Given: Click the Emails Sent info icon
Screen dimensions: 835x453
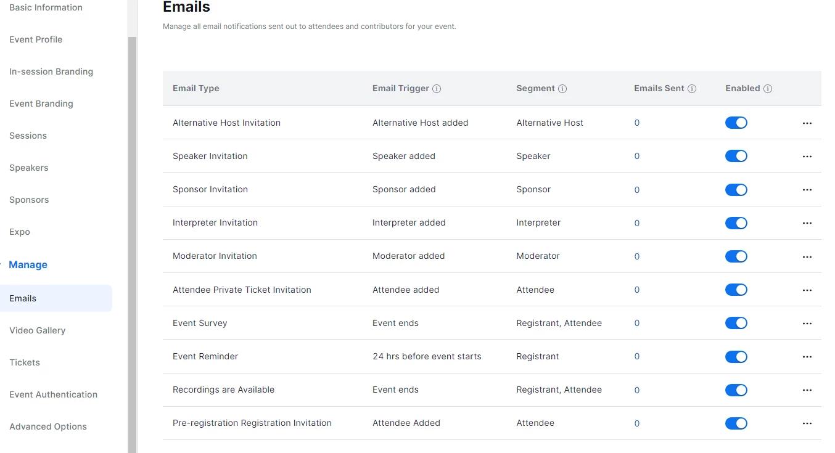Looking at the screenshot, I should pyautogui.click(x=692, y=89).
